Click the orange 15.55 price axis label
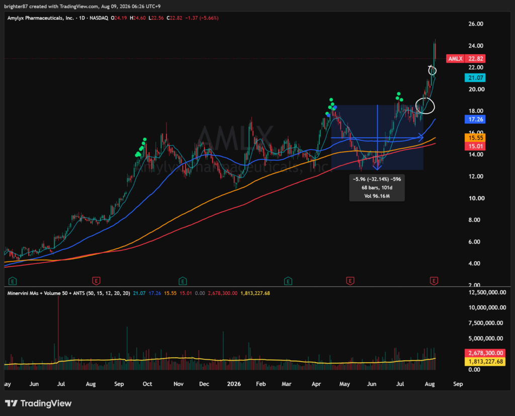The height and width of the screenshot is (416, 515). coord(475,138)
